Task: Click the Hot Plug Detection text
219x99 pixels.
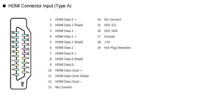Action: pos(117,48)
